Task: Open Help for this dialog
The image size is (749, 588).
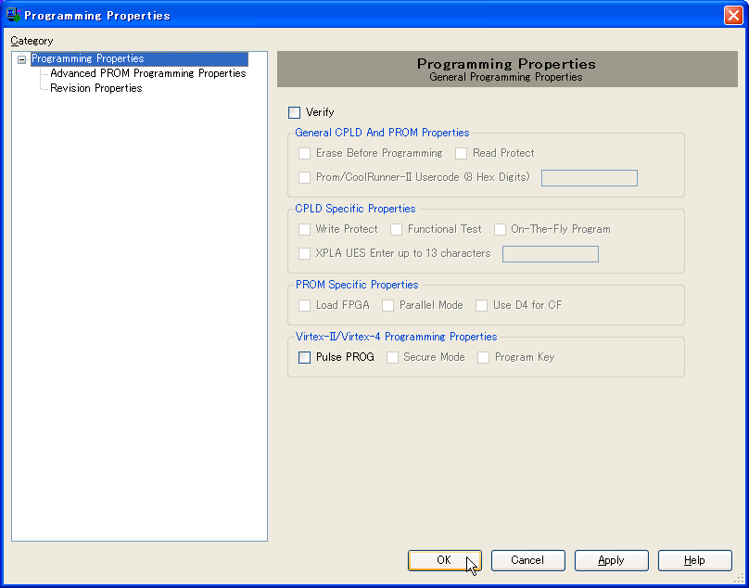Action: pyautogui.click(x=694, y=560)
